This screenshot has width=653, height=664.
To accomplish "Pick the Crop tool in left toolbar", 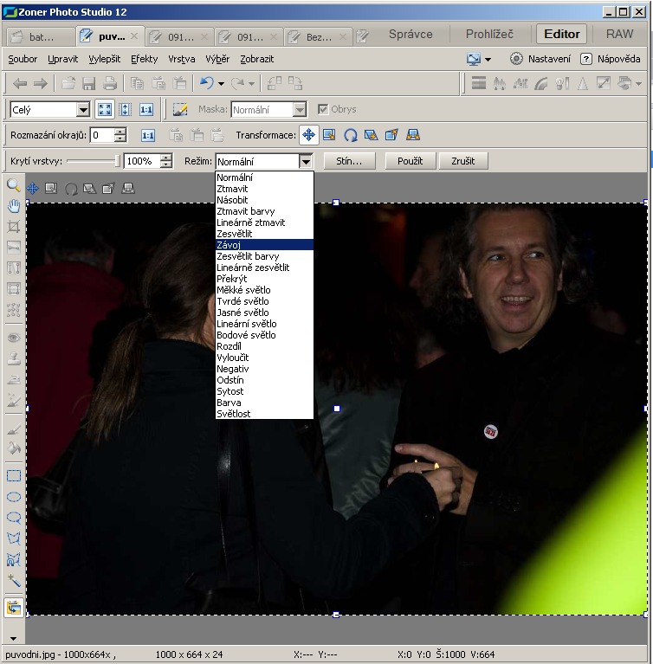I will 13,227.
